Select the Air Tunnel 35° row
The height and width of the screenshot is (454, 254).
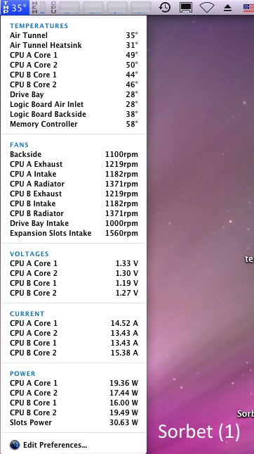click(x=74, y=35)
